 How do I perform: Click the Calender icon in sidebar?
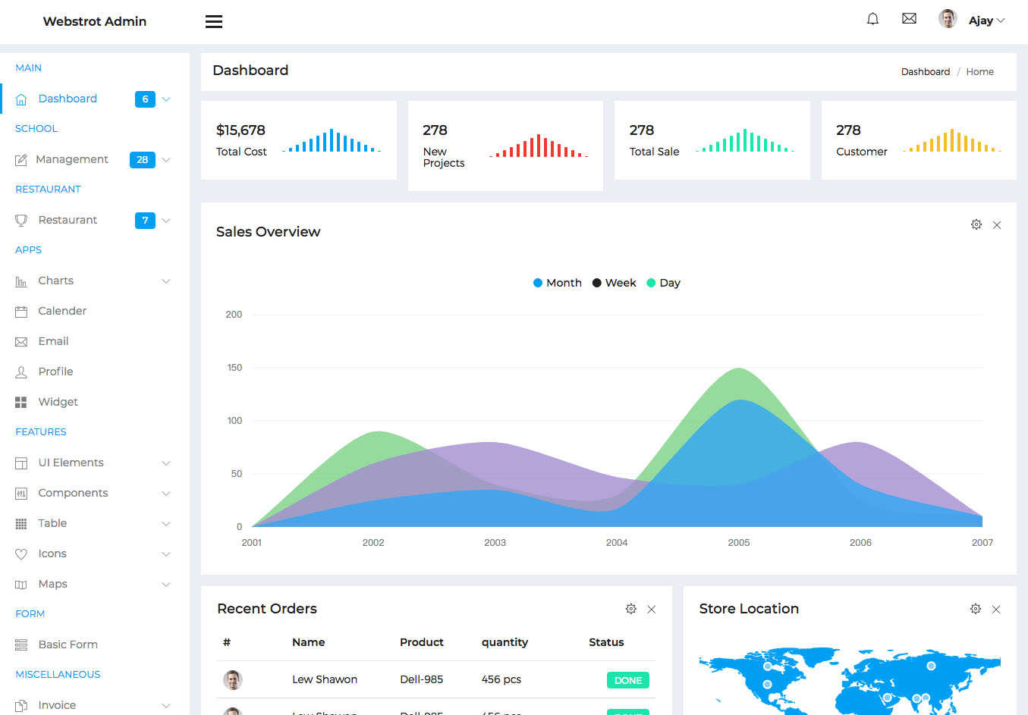click(x=21, y=312)
